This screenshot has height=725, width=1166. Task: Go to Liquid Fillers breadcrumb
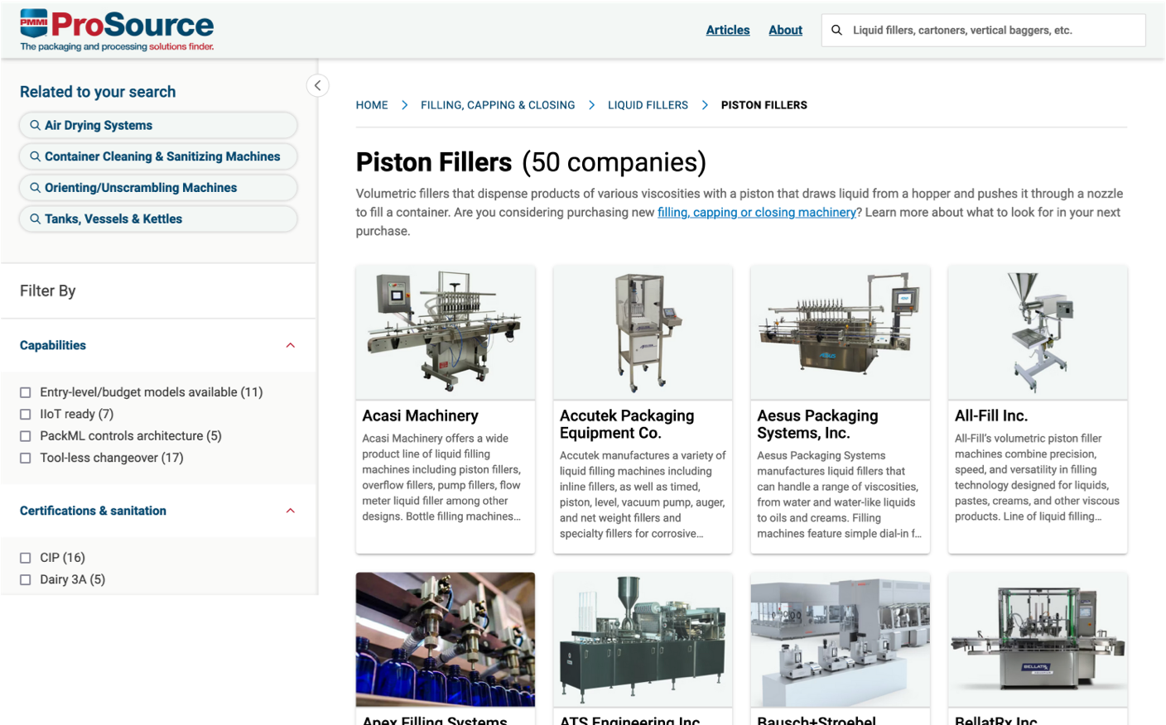point(648,105)
